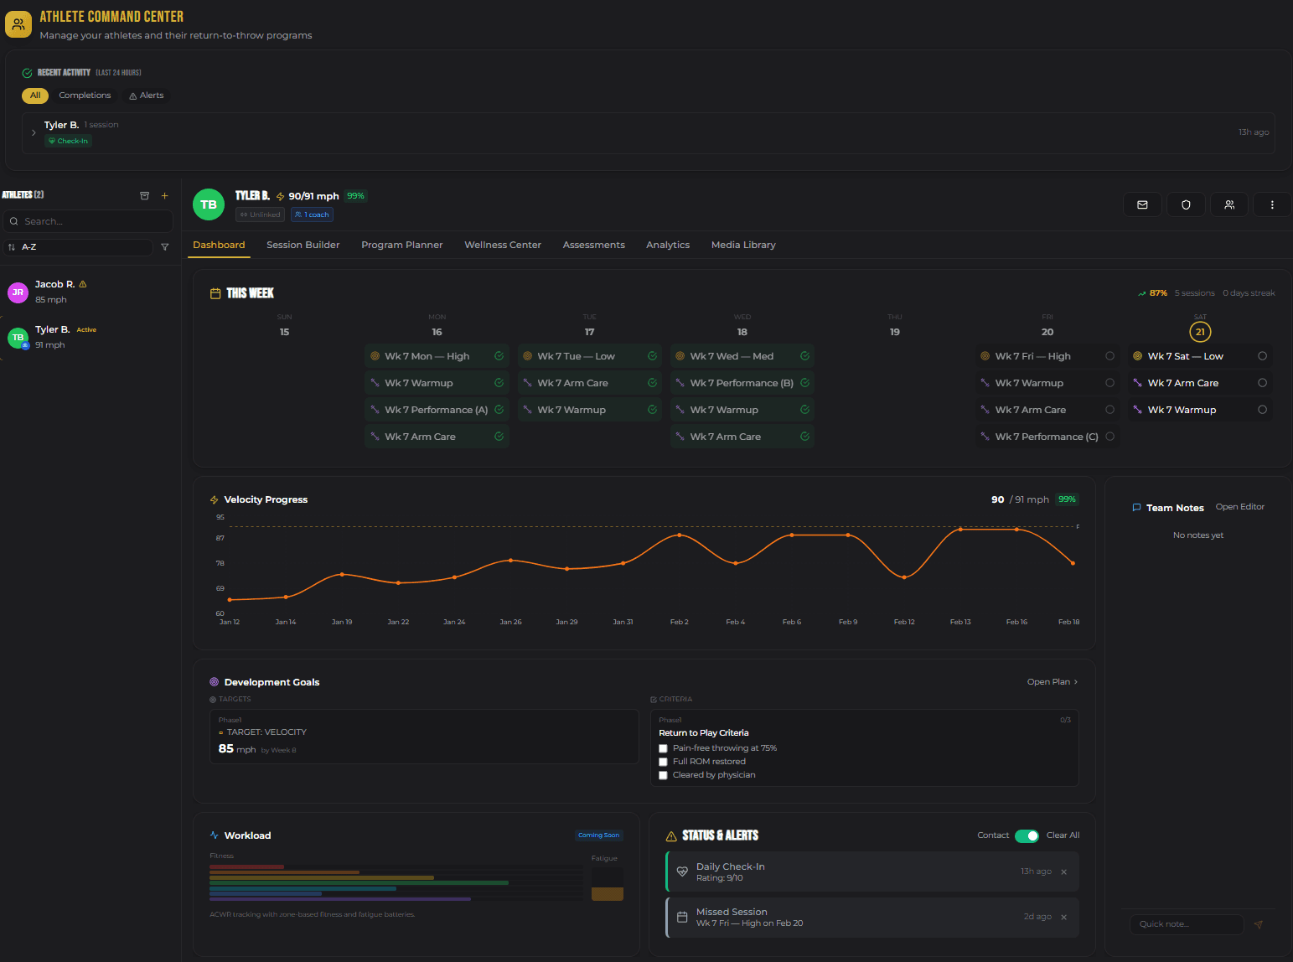Open the Media Library tab

coord(742,245)
